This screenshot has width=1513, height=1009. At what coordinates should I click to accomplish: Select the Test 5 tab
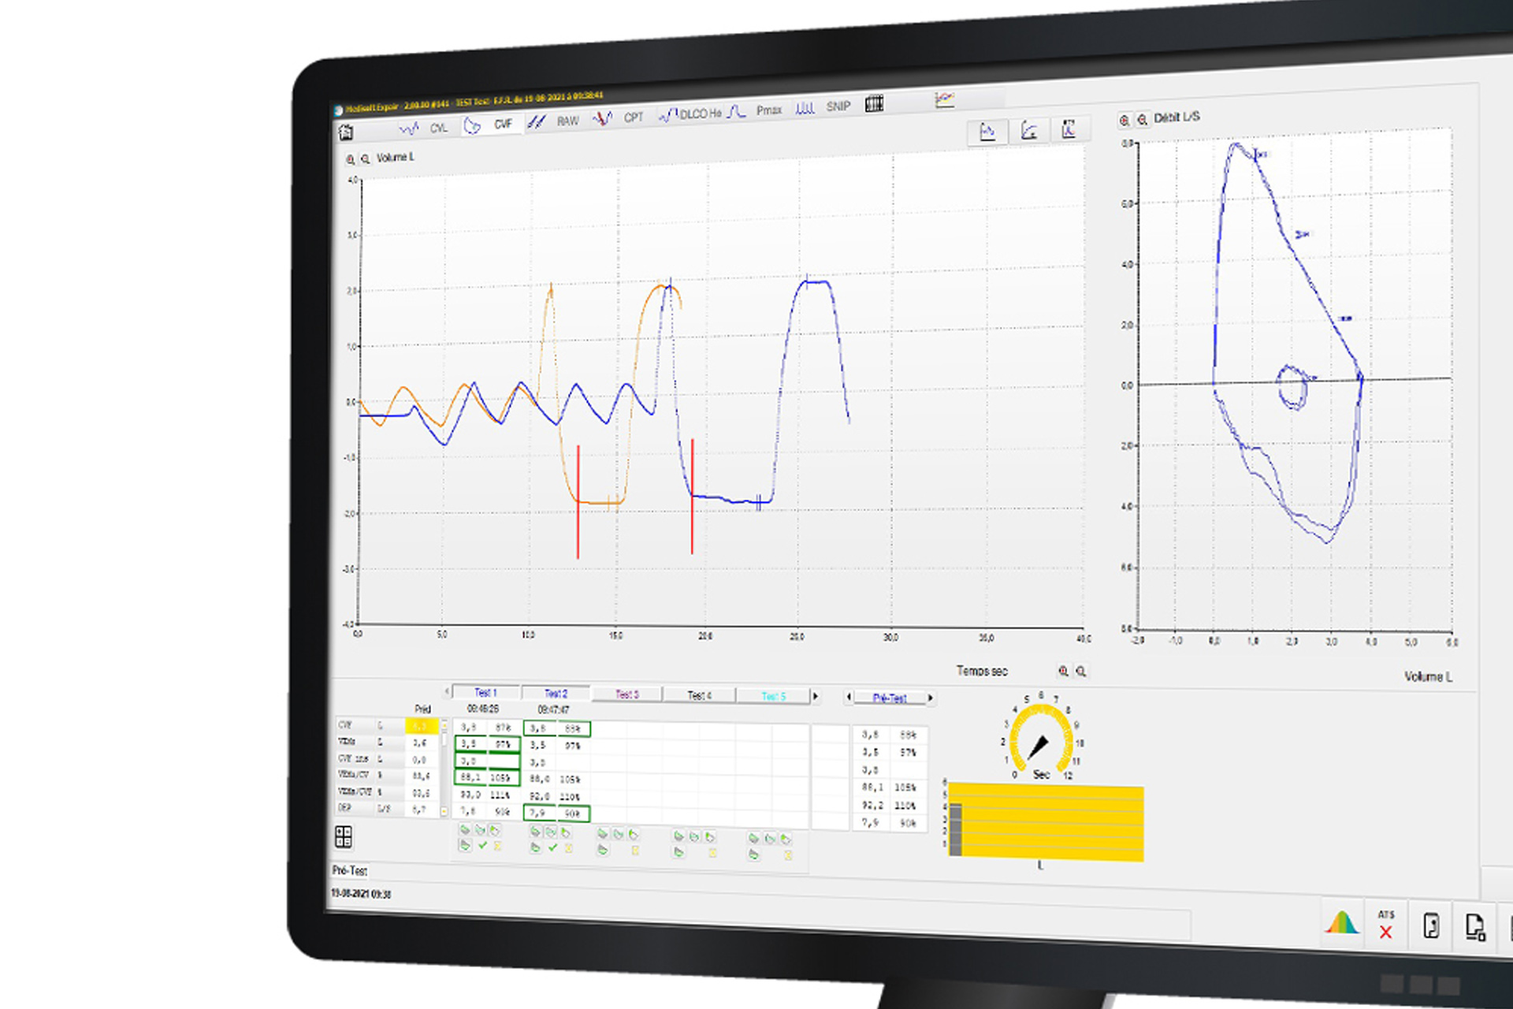point(773,696)
